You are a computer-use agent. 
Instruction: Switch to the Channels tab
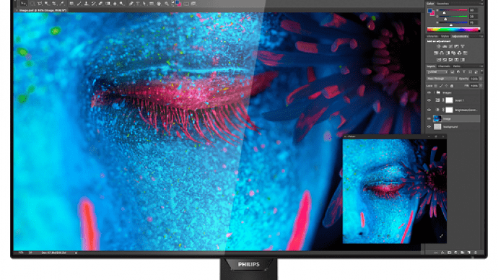point(444,66)
